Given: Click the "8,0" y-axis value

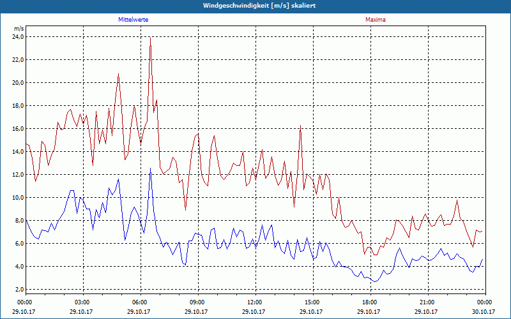Looking at the screenshot, I should 20,220.
